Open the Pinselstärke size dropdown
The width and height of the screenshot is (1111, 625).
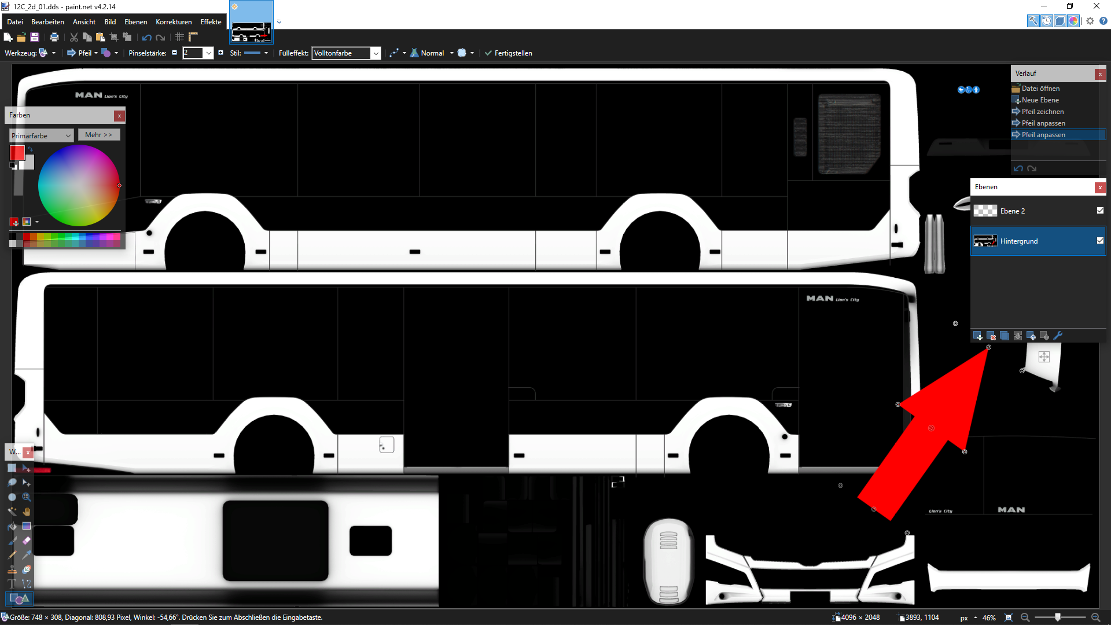click(x=209, y=53)
